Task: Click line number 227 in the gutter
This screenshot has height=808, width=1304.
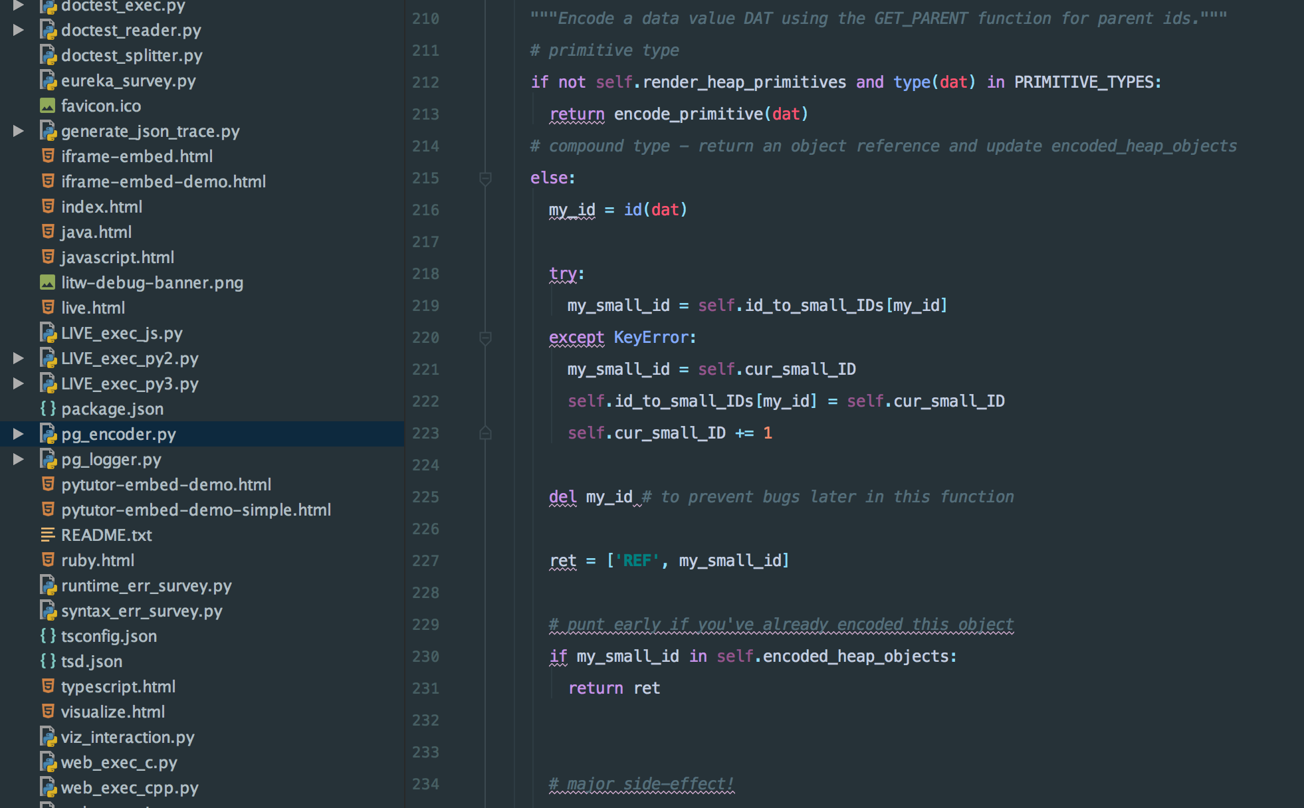Action: 425,561
